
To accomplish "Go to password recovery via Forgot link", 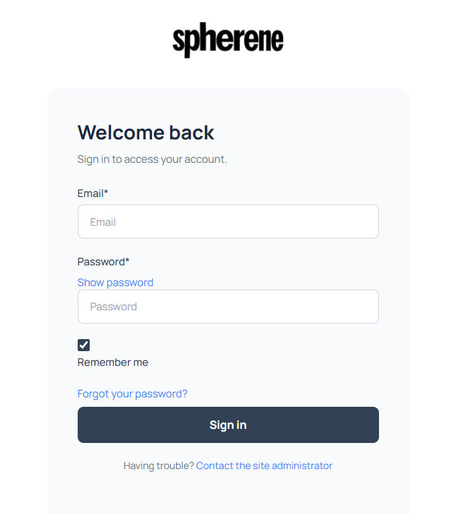I will tap(133, 394).
